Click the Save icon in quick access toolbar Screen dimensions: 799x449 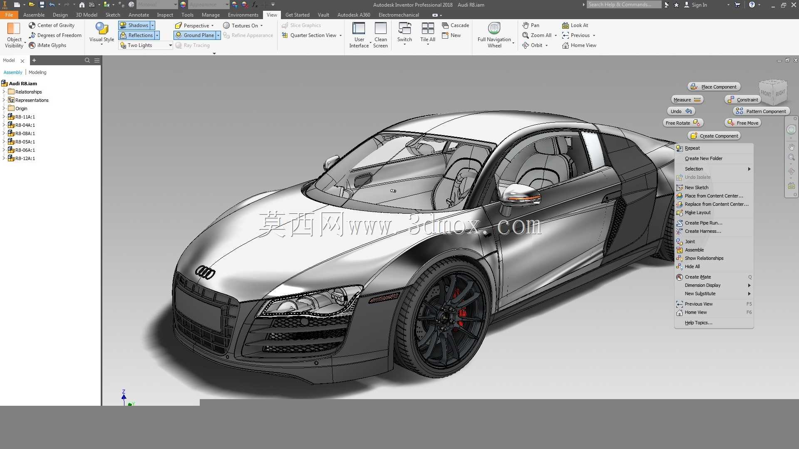[x=42, y=5]
